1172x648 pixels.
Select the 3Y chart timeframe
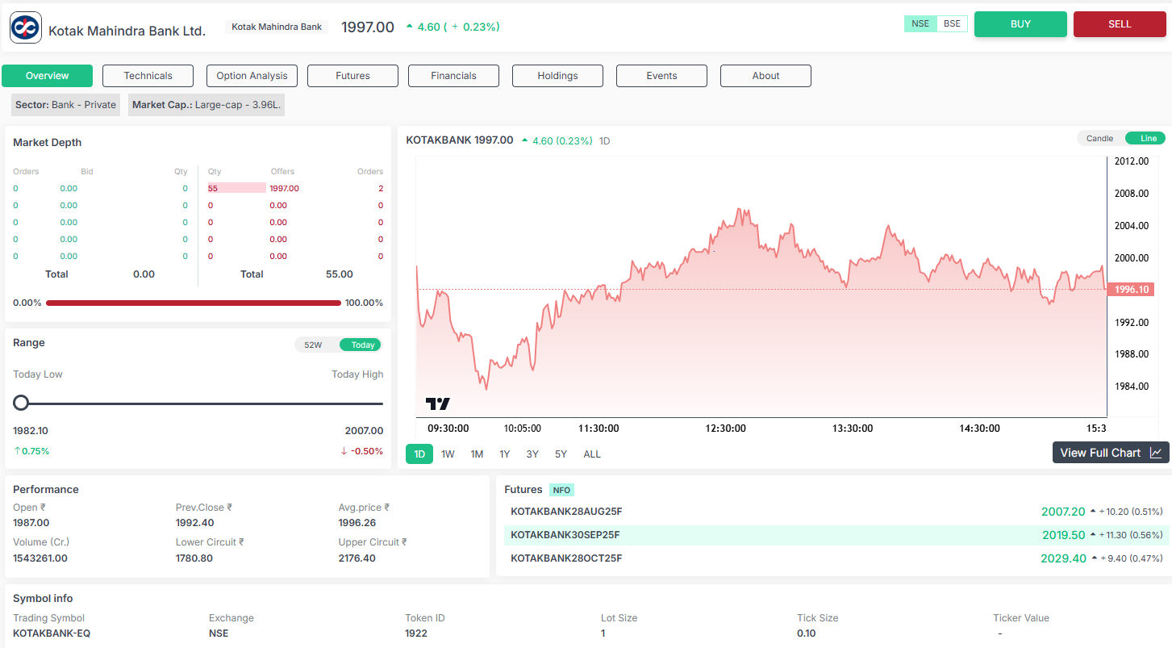tap(532, 454)
